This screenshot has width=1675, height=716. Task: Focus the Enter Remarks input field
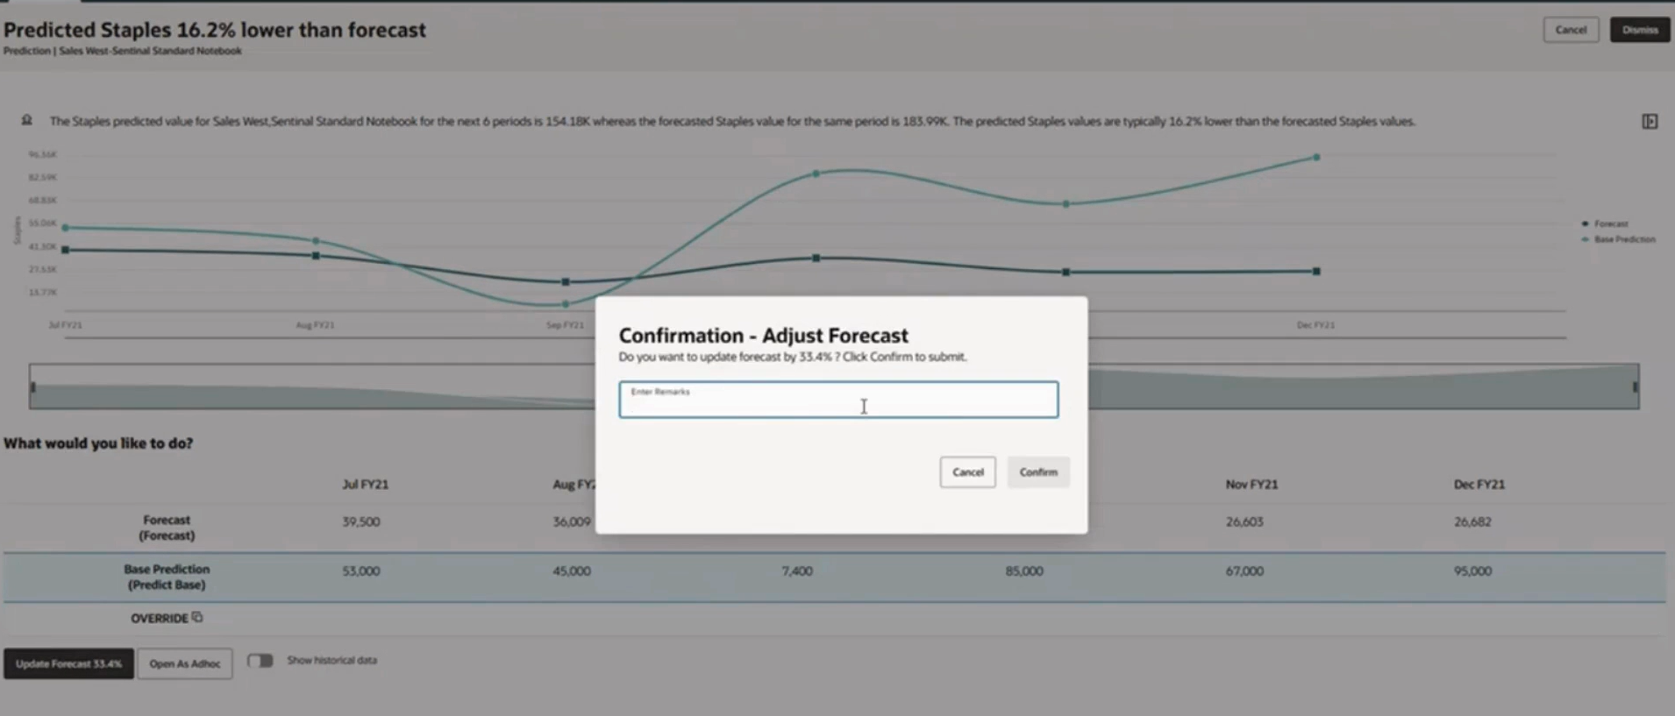838,400
